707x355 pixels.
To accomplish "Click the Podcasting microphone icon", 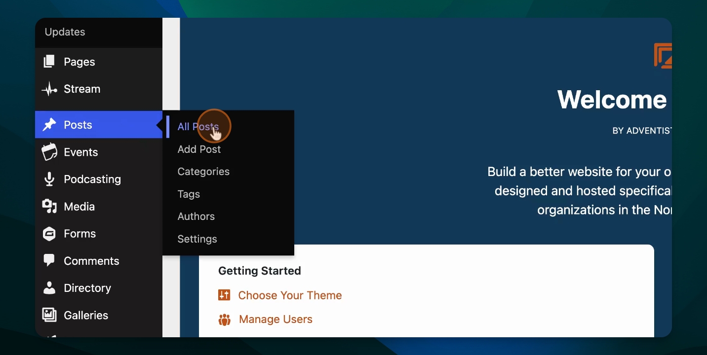I will [49, 179].
